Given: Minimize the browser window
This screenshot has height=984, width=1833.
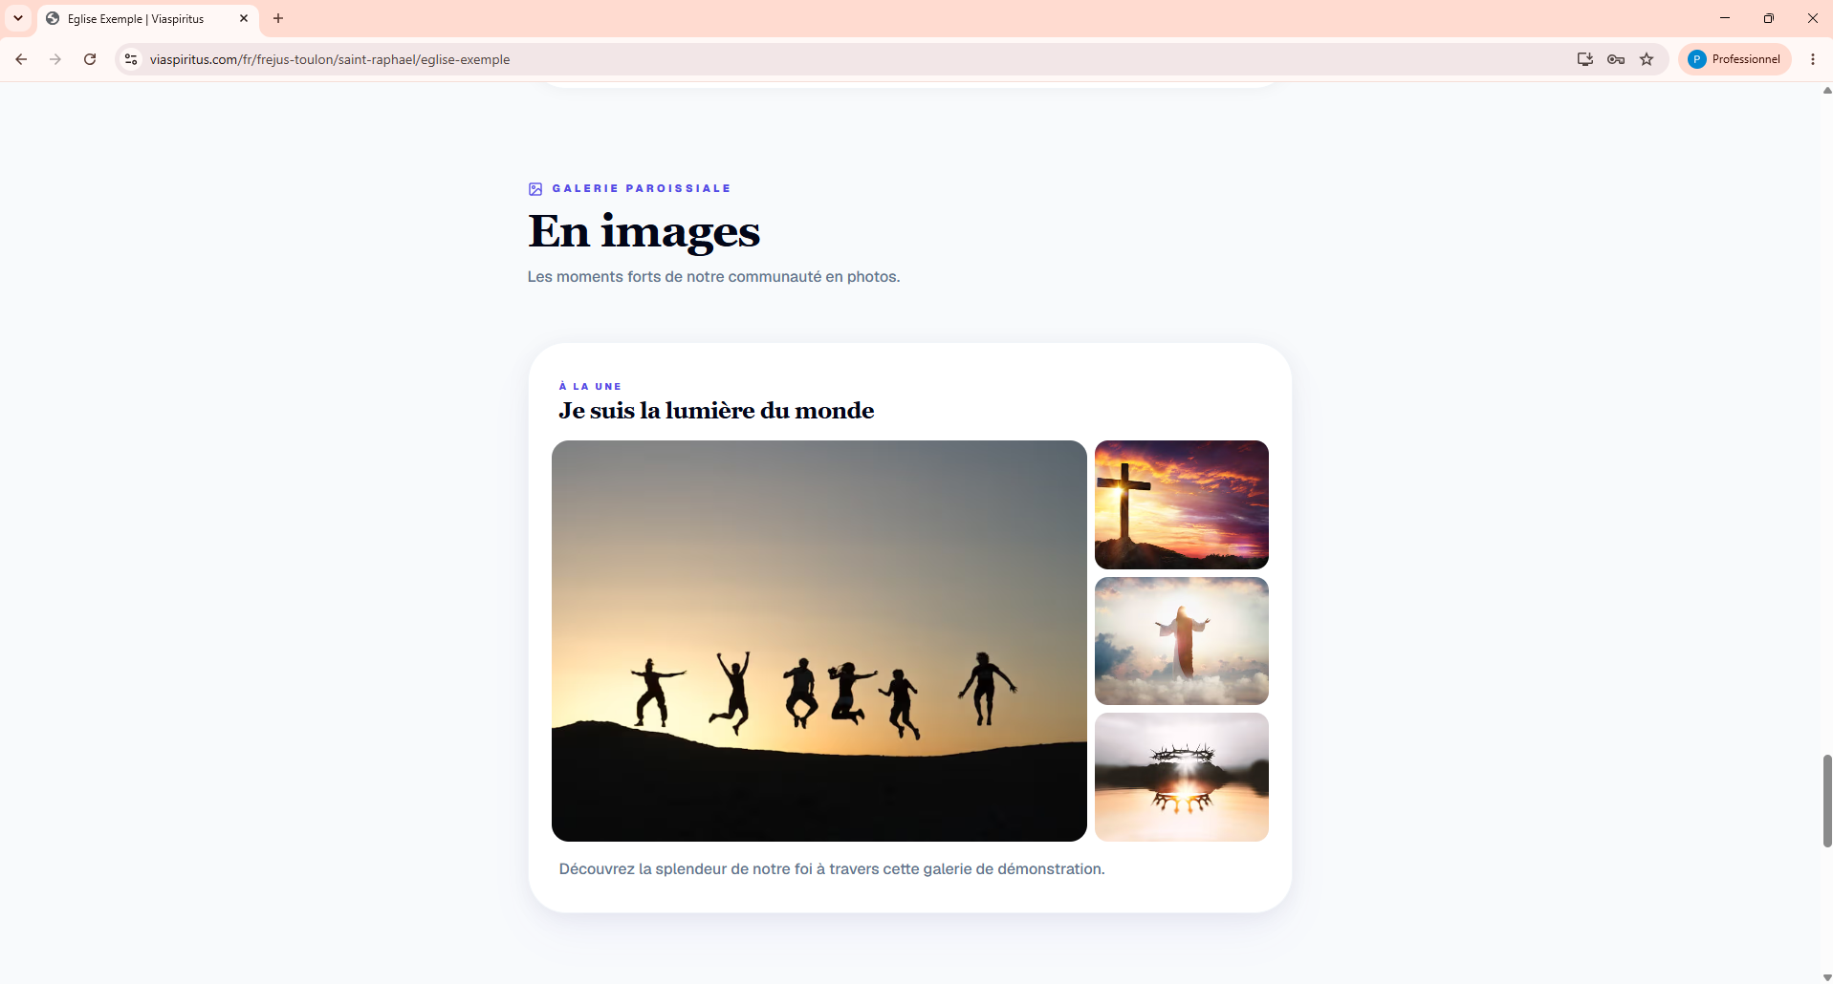Looking at the screenshot, I should (x=1725, y=18).
